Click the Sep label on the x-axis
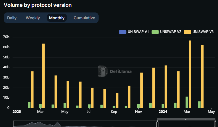Viewport: 218px width, 127px height. 114,112
